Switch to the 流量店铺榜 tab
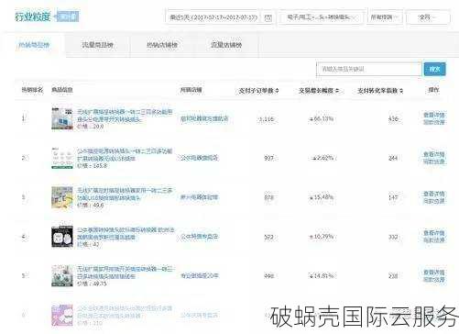459x334 pixels. (x=226, y=45)
